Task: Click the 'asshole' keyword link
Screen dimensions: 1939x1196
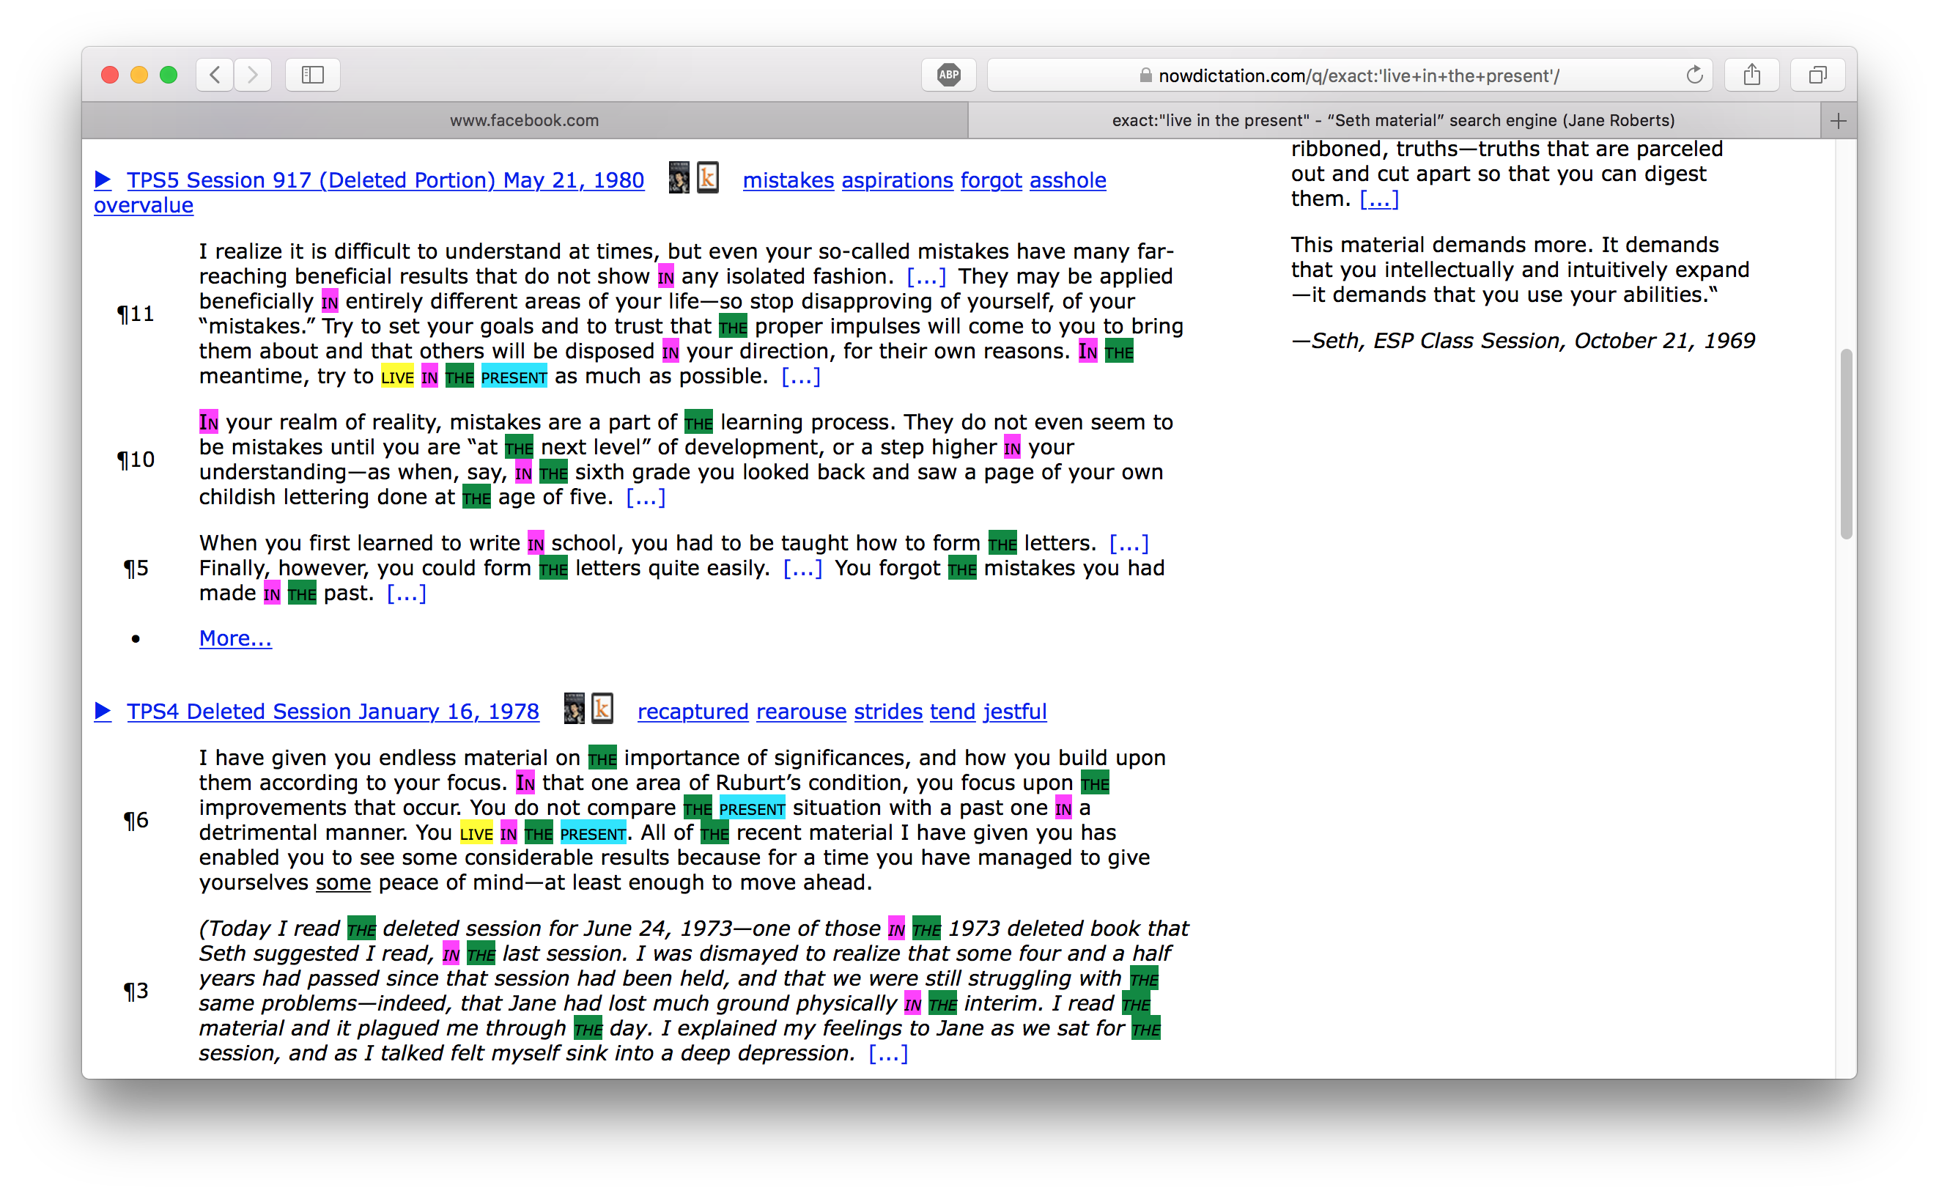Action: coord(1068,180)
